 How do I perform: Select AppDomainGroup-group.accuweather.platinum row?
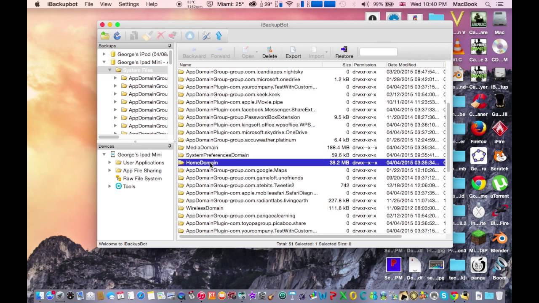312,140
